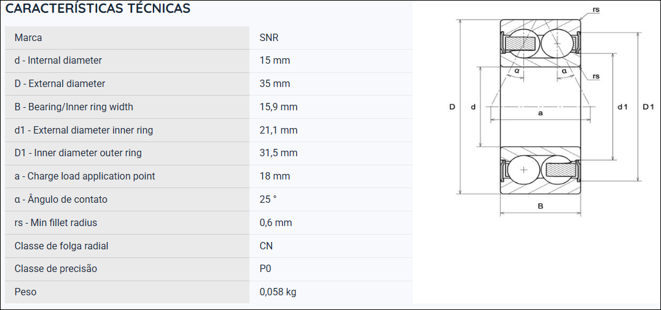Screen dimensions: 661x310
Task: Select the 21,1 mm value
Action: point(279,130)
